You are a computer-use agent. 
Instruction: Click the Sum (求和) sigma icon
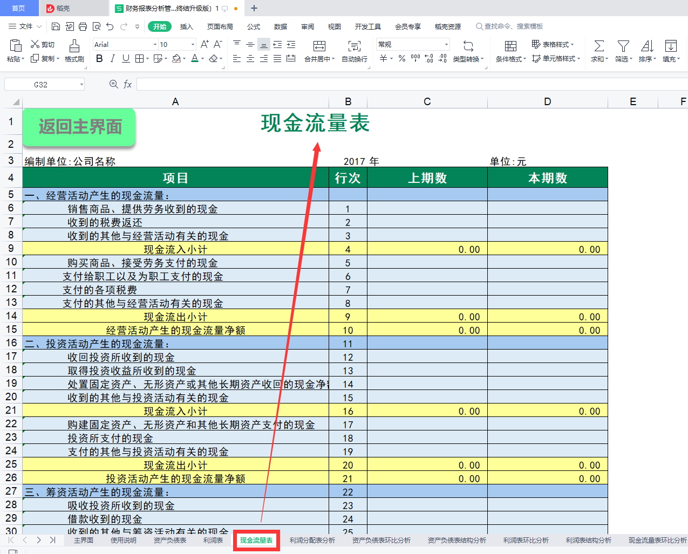pyautogui.click(x=599, y=46)
